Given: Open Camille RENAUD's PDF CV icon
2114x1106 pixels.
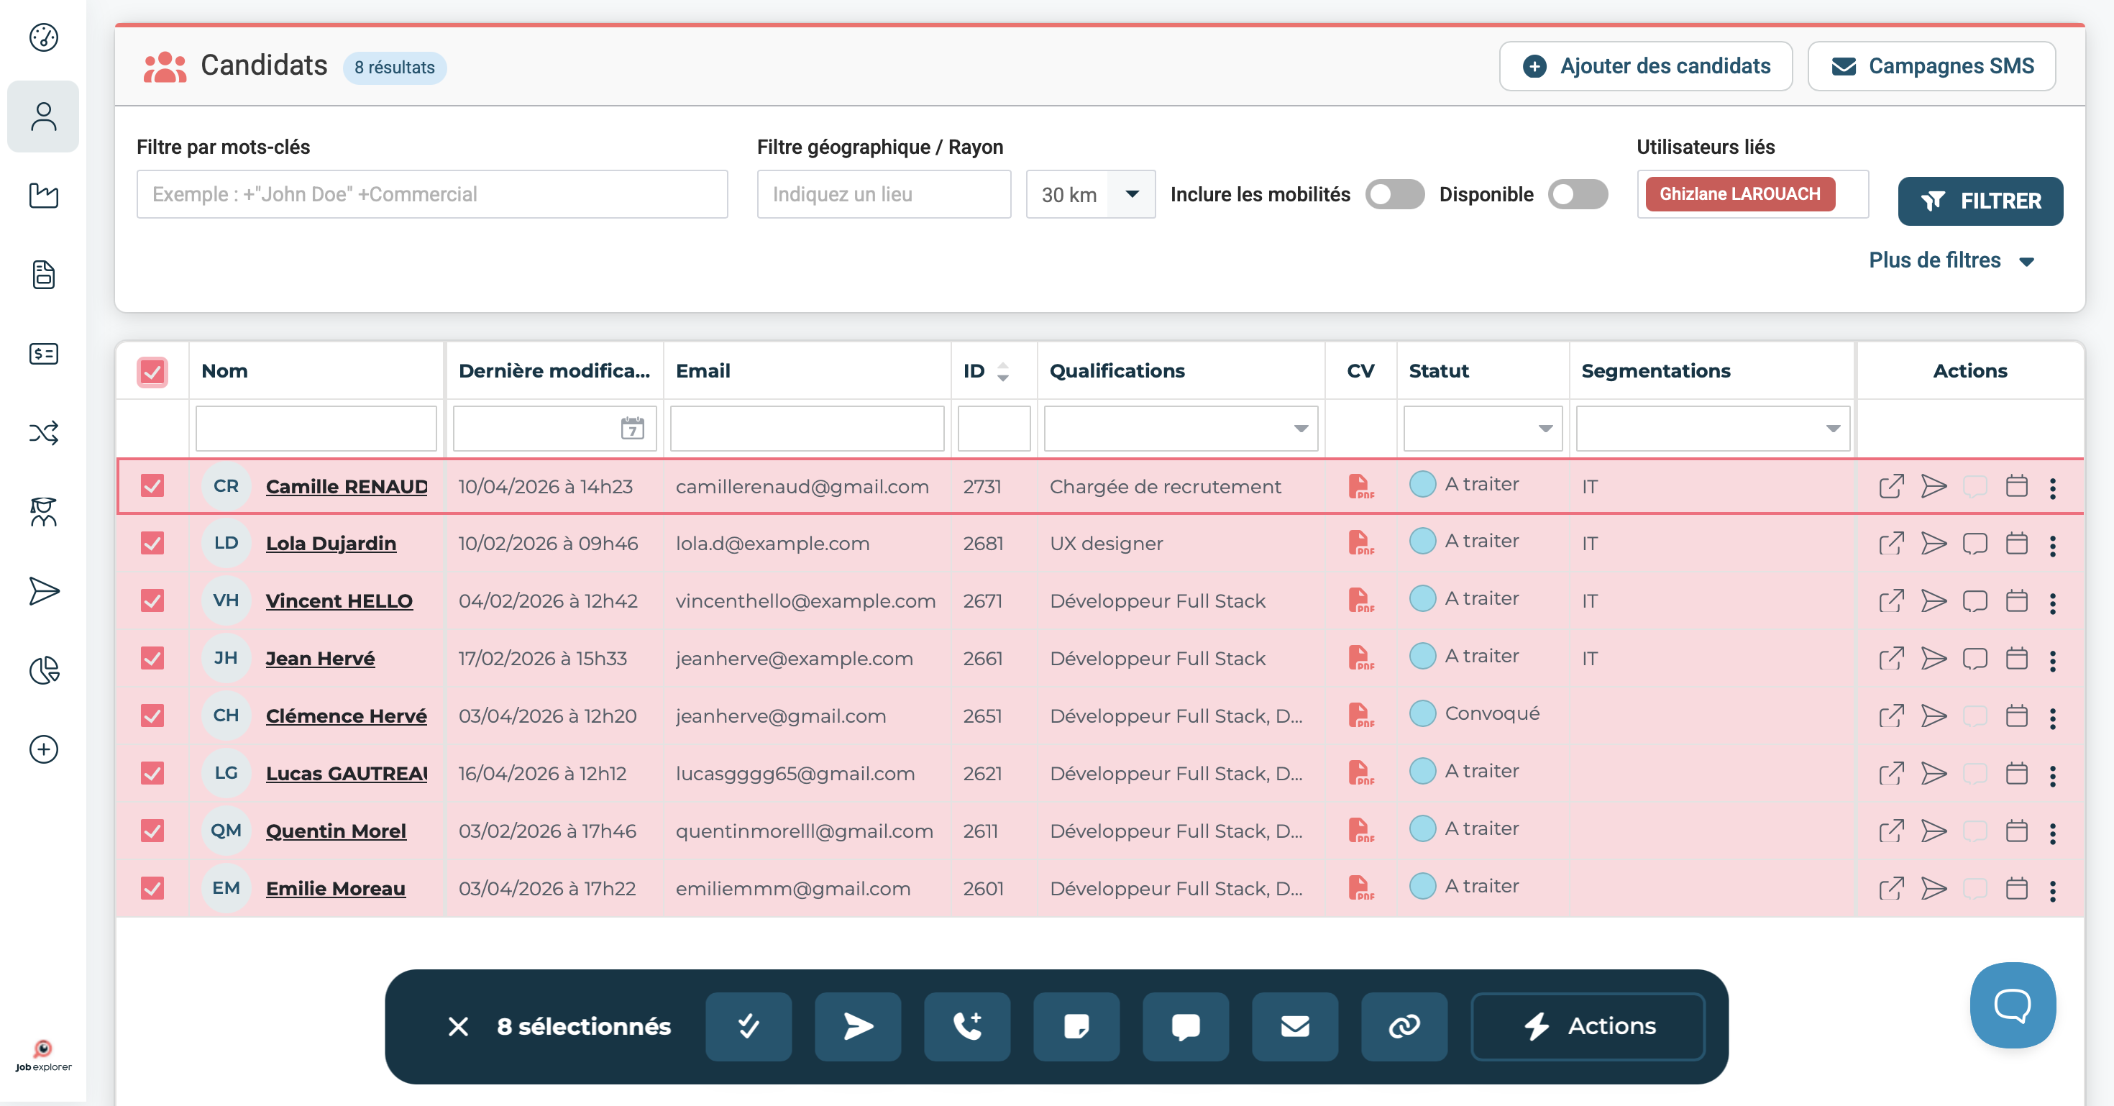Looking at the screenshot, I should tap(1360, 487).
